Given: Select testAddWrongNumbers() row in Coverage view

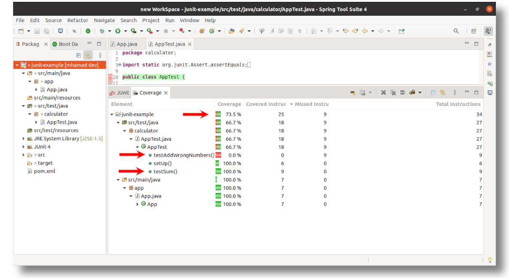Looking at the screenshot, I should pyautogui.click(x=295, y=155).
